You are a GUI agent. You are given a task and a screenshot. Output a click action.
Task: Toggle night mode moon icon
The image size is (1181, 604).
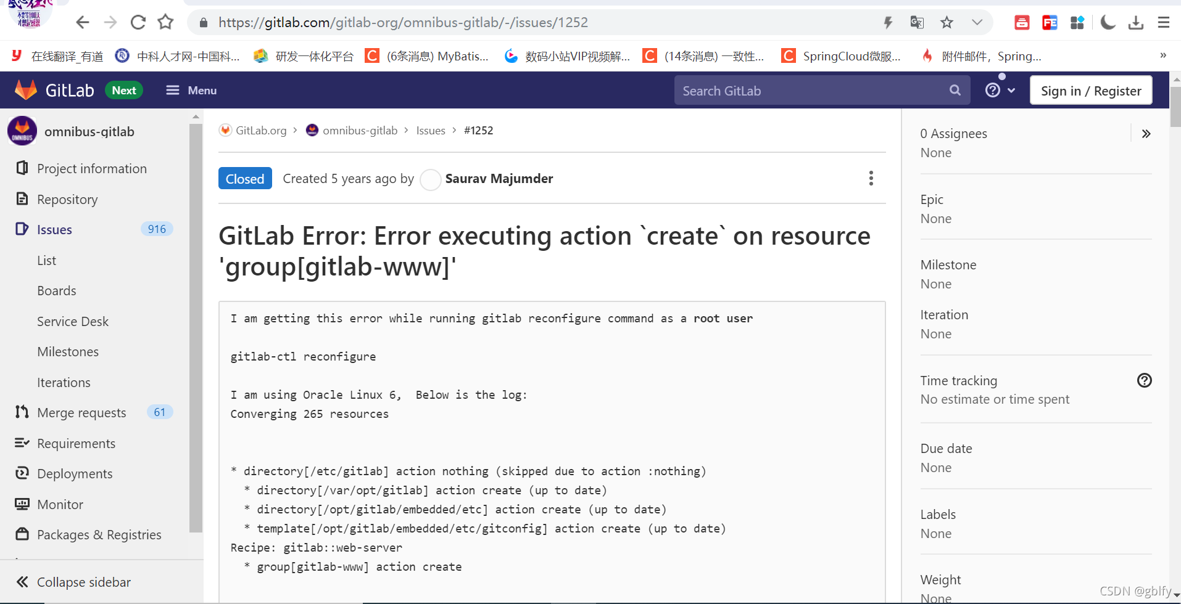(1108, 23)
